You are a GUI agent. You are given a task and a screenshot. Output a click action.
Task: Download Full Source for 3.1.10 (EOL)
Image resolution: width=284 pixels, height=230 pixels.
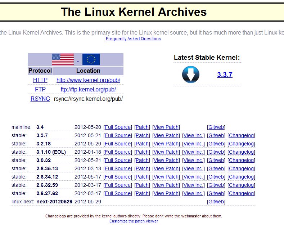118,152
